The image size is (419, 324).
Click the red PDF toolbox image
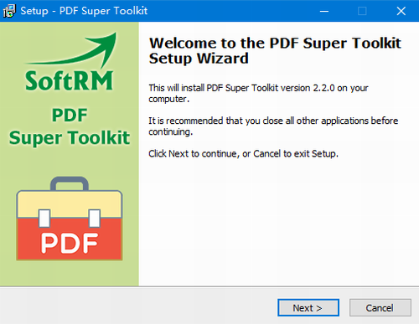pos(70,219)
